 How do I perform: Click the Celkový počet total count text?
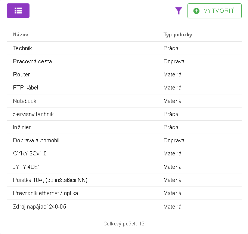click(x=124, y=224)
